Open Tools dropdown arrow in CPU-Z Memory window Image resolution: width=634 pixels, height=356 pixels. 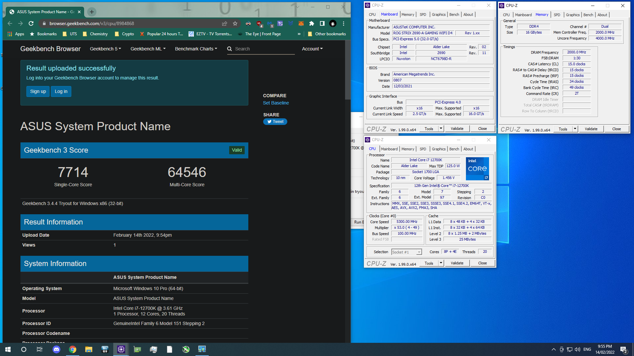[x=575, y=129]
